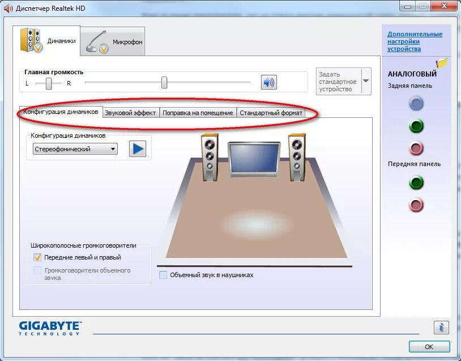Click the main volume slider thumb
The width and height of the screenshot is (461, 361).
[x=164, y=82]
